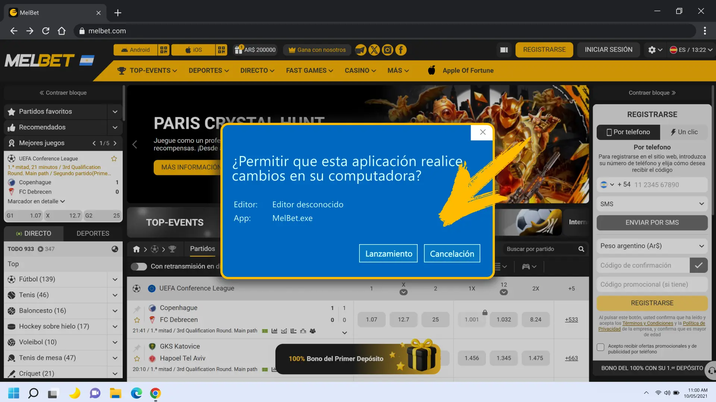716x402 pixels.
Task: Favorite the UEFA Conference League best game
Action: 114,159
